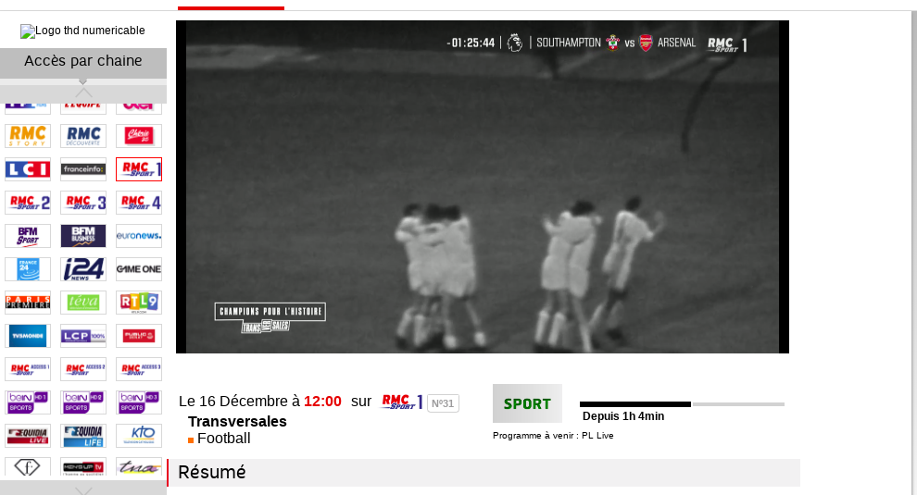Select the Equidia Life channel
This screenshot has width=917, height=495.
tap(83, 436)
